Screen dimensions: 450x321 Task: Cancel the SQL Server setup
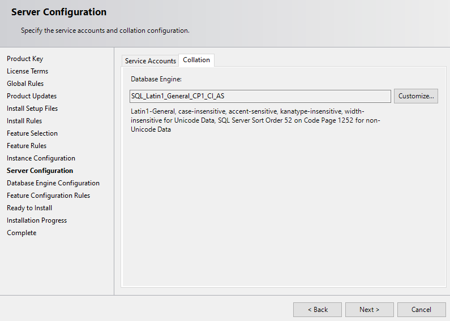(x=421, y=310)
